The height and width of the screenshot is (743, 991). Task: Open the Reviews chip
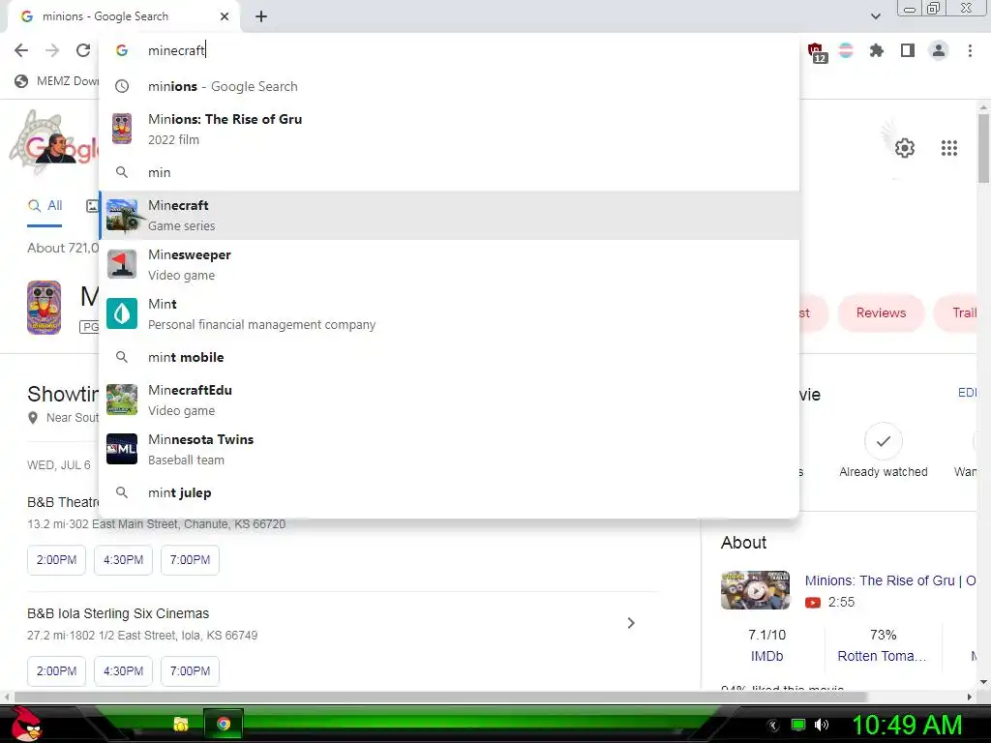[x=881, y=312]
